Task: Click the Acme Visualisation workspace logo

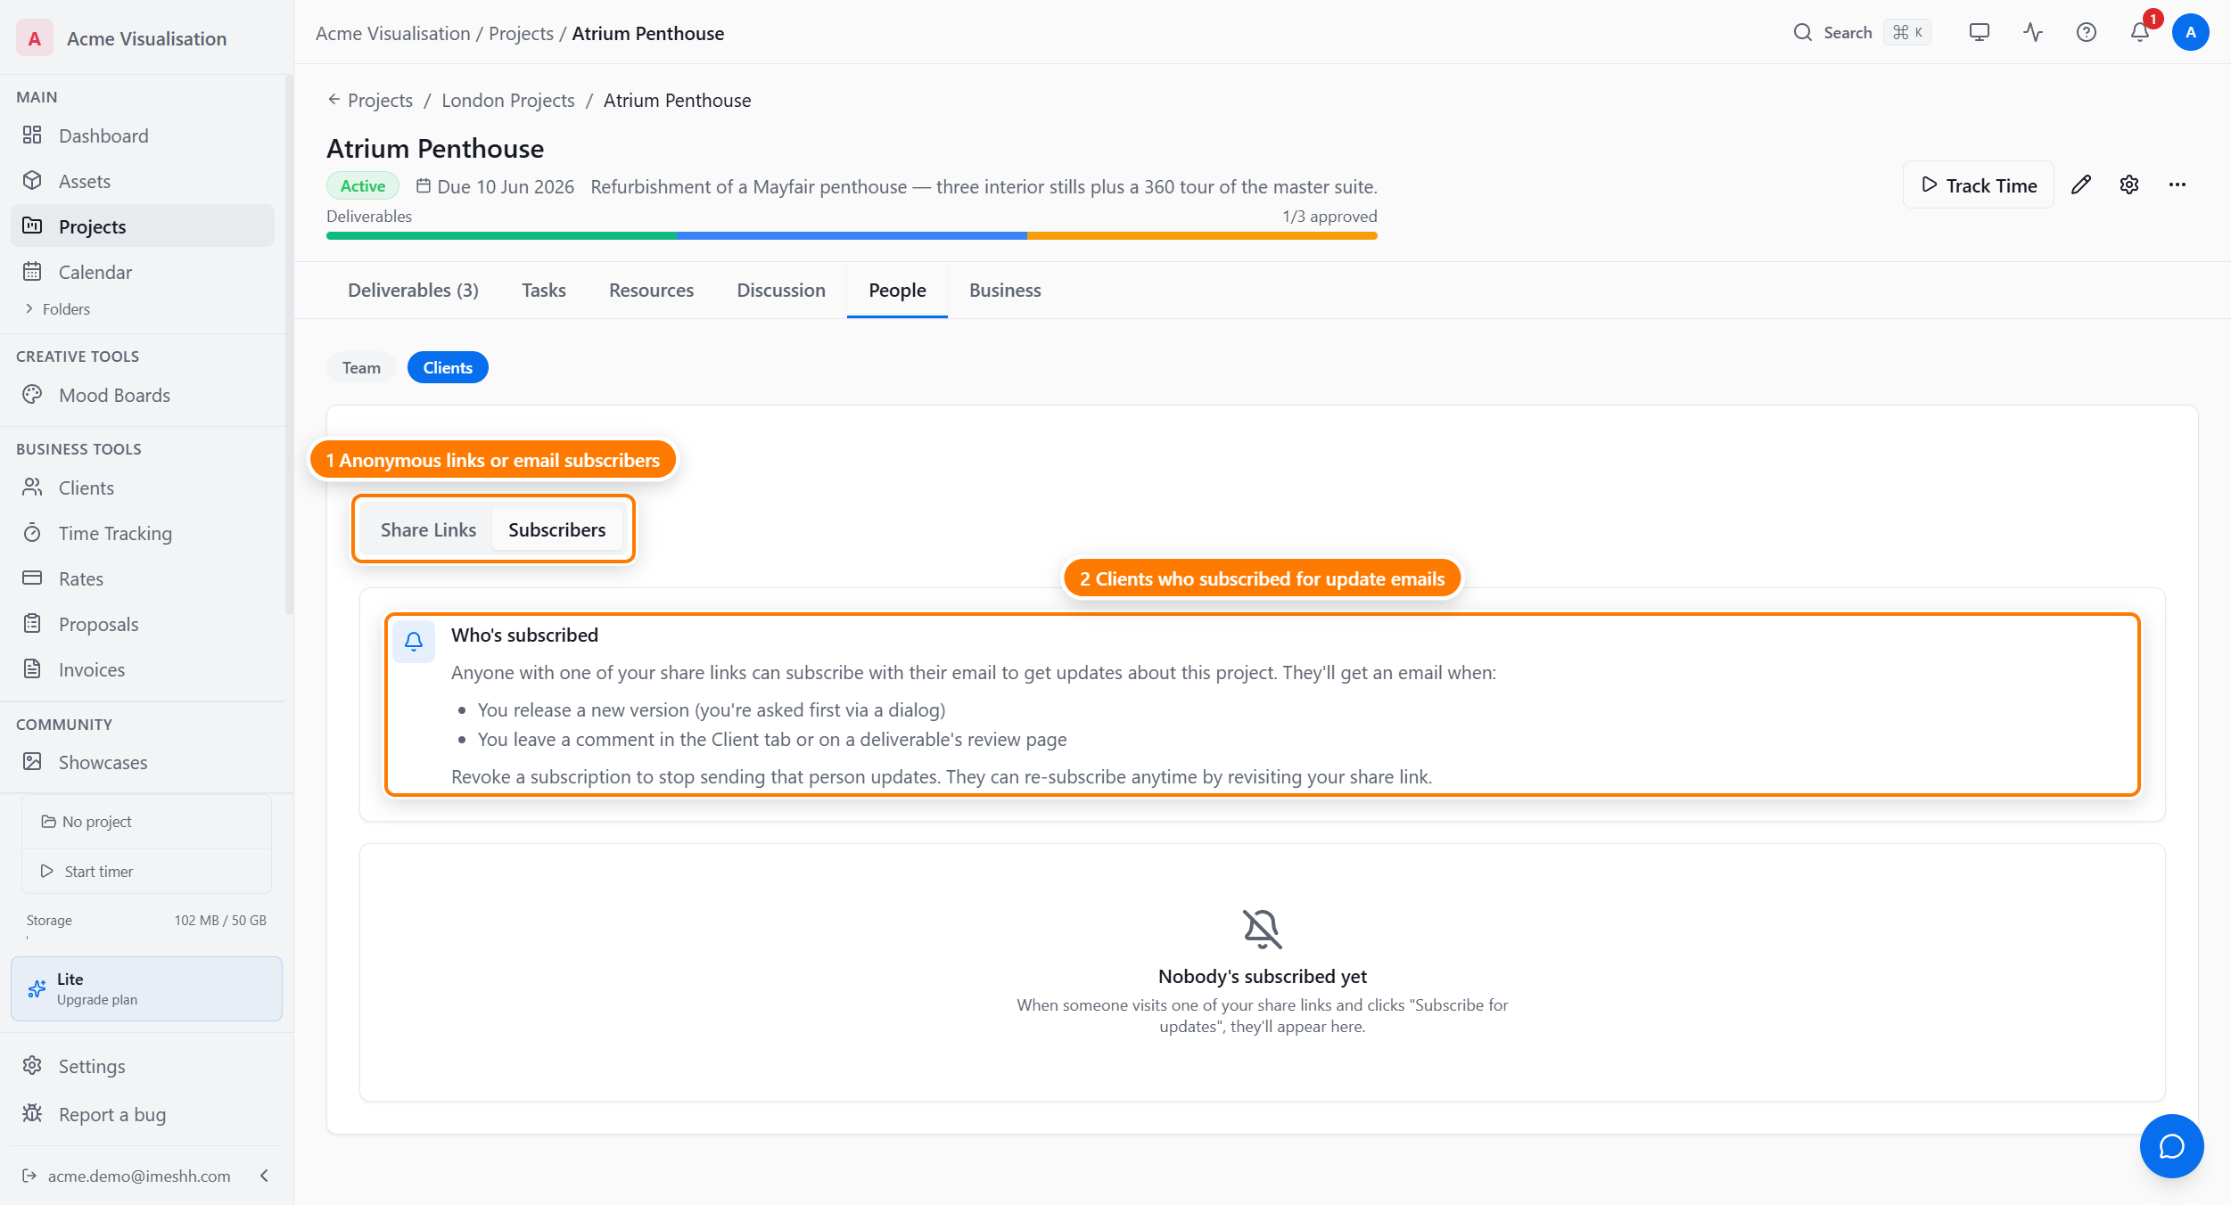Action: point(35,38)
